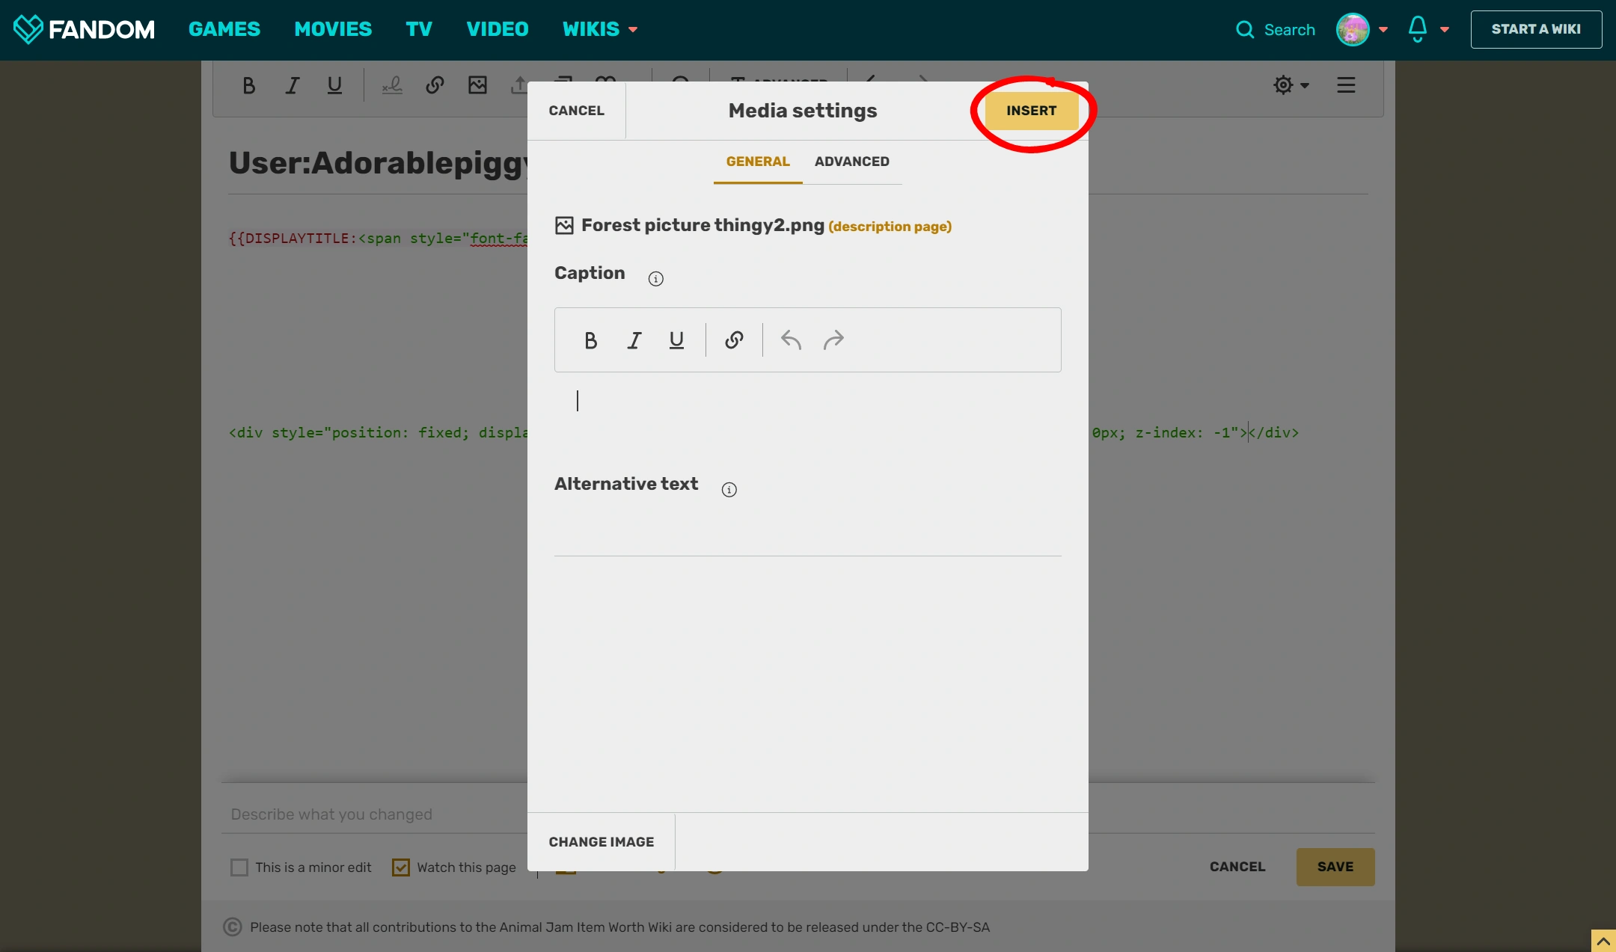The width and height of the screenshot is (1616, 952).
Task: Expand the editor gear settings dropdown
Action: 1291,85
